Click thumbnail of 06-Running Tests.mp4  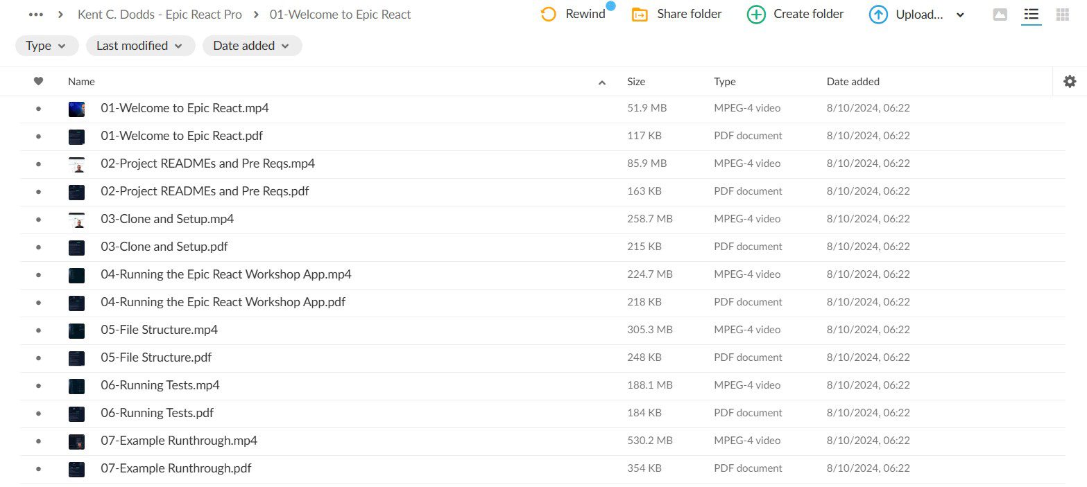pos(76,386)
